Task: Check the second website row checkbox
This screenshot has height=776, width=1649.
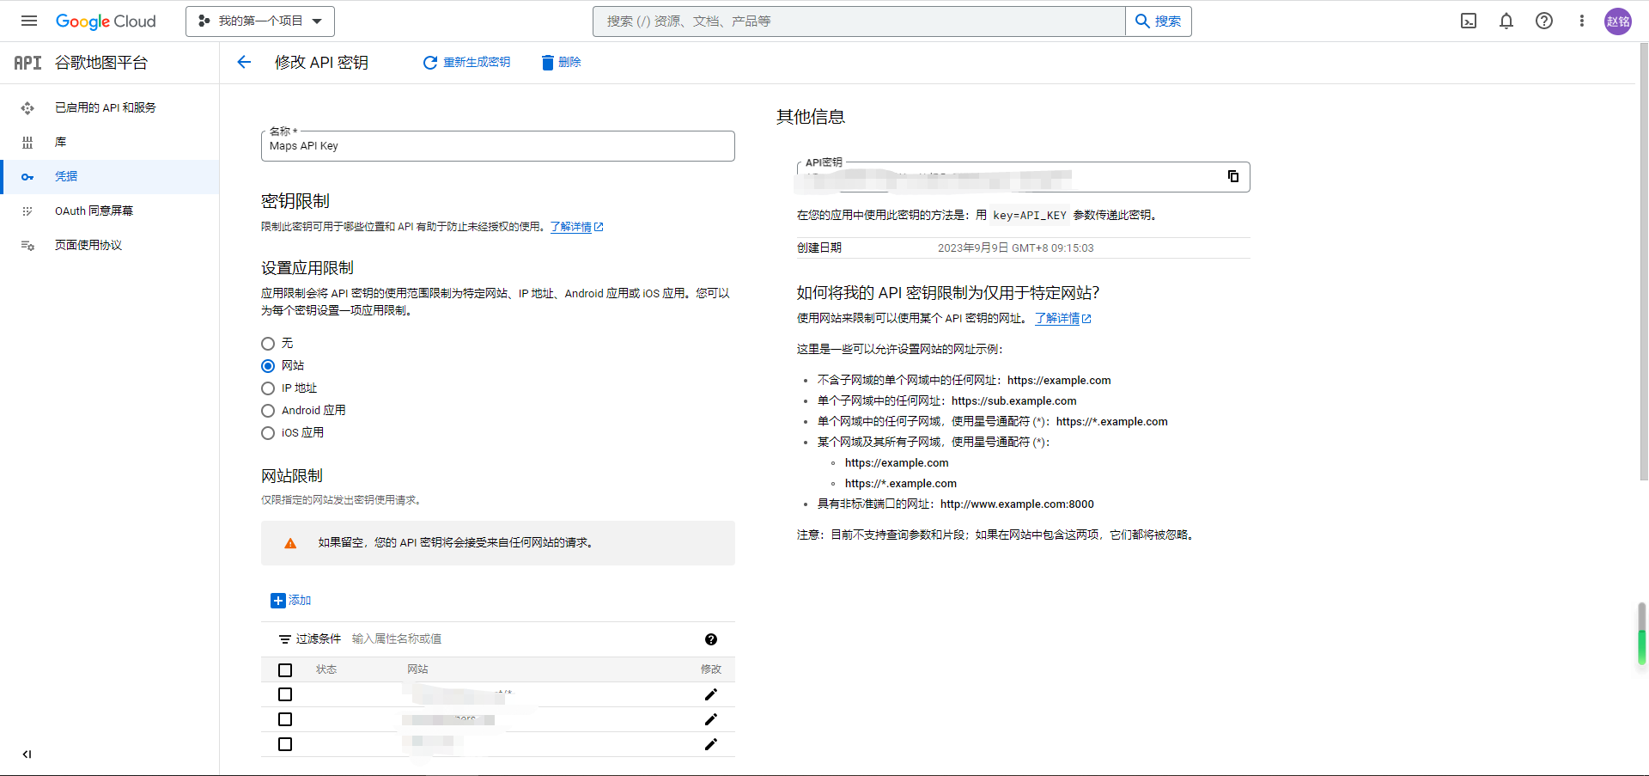Action: [285, 719]
